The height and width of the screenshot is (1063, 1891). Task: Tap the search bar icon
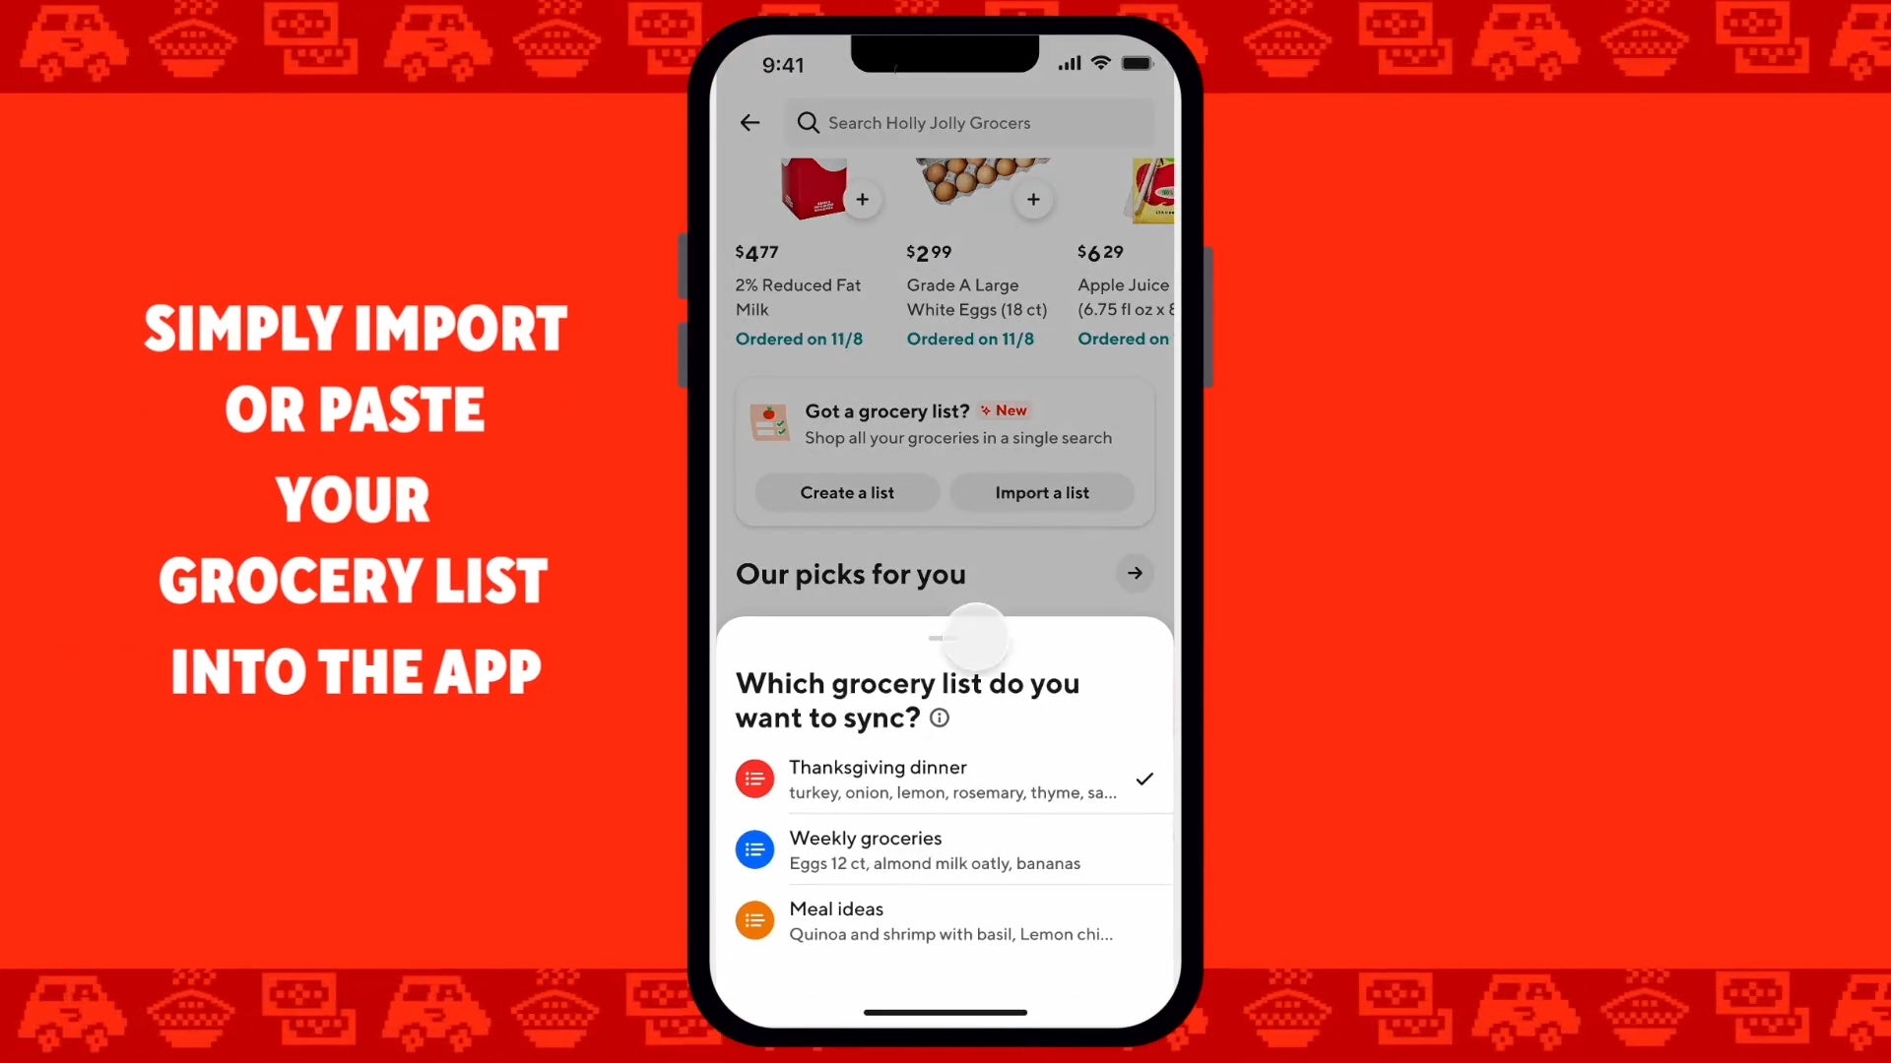coord(808,122)
